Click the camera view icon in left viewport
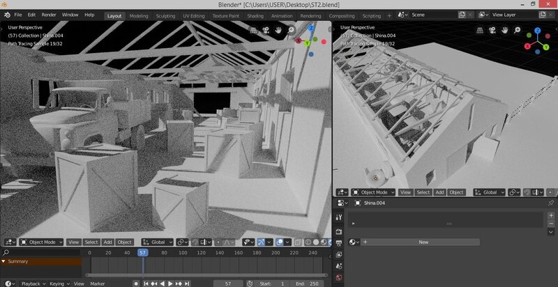The width and height of the screenshot is (558, 287). tap(265, 30)
